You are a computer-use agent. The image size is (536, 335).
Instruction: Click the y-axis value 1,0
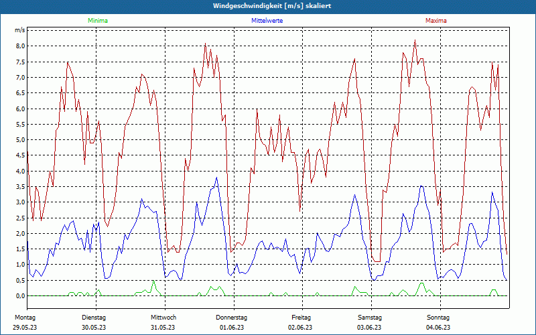pos(20,265)
